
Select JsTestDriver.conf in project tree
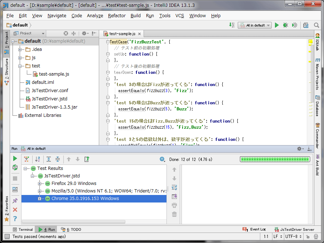pyautogui.click(x=50, y=91)
